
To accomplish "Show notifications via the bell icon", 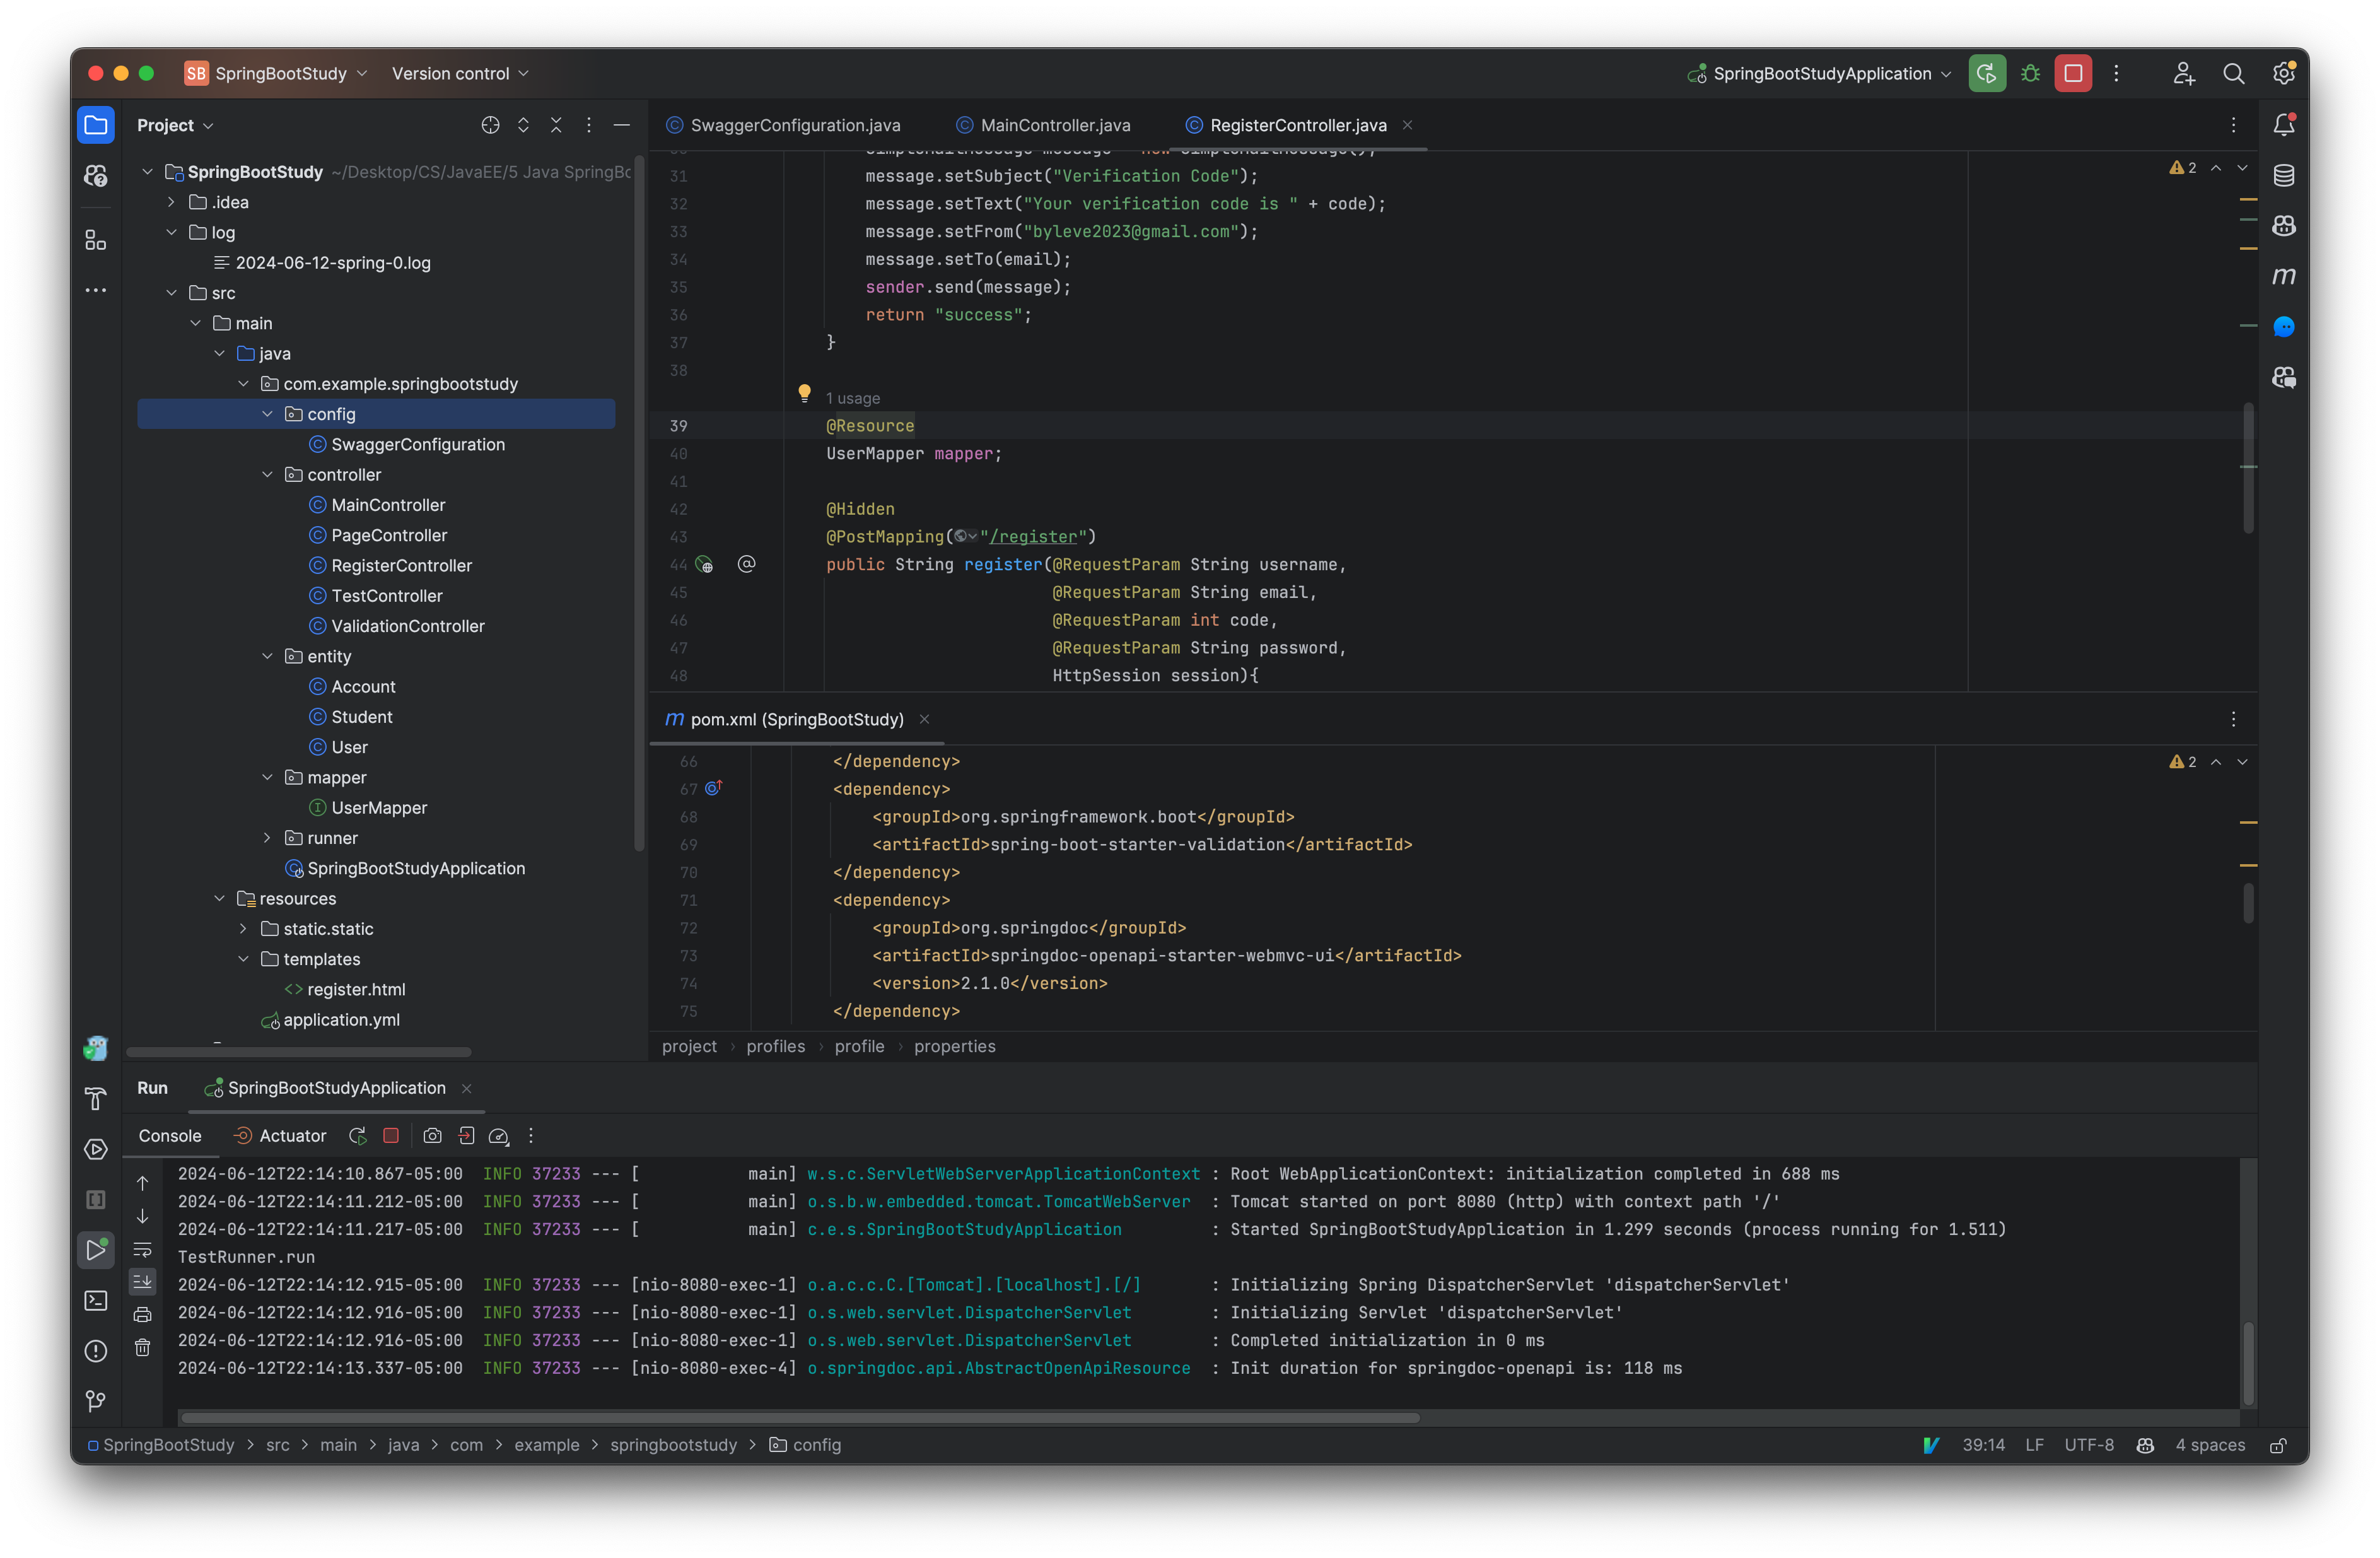I will 2285,124.
